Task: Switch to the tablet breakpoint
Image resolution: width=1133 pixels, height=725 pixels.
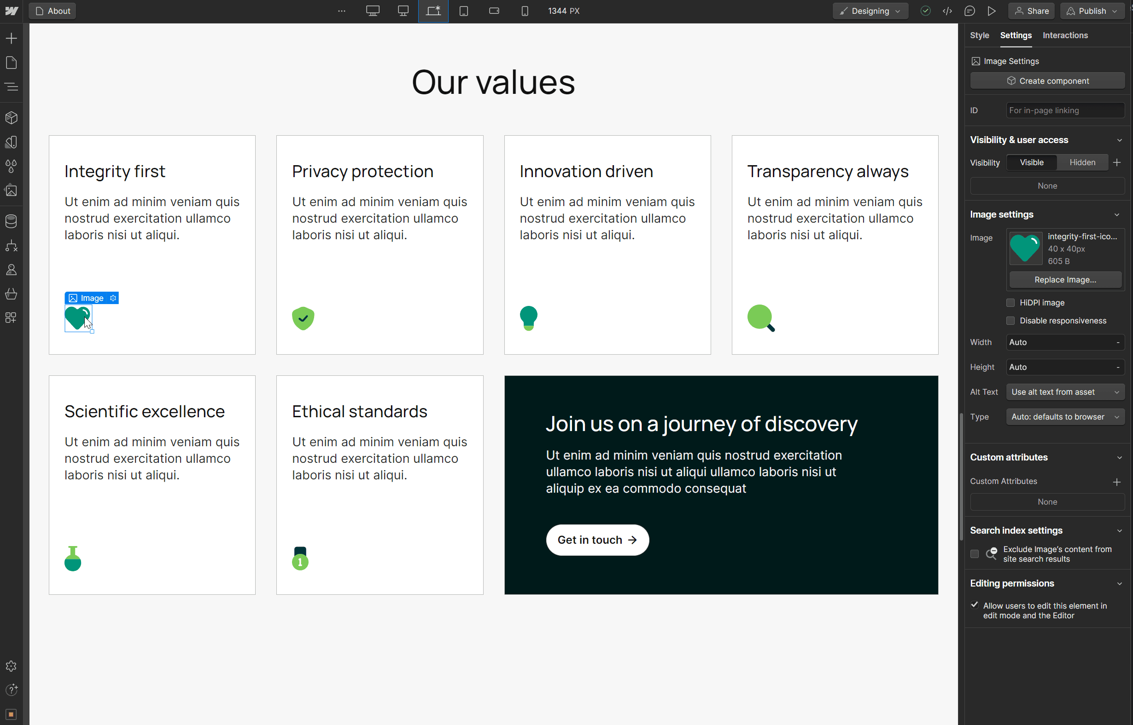Action: click(x=464, y=11)
